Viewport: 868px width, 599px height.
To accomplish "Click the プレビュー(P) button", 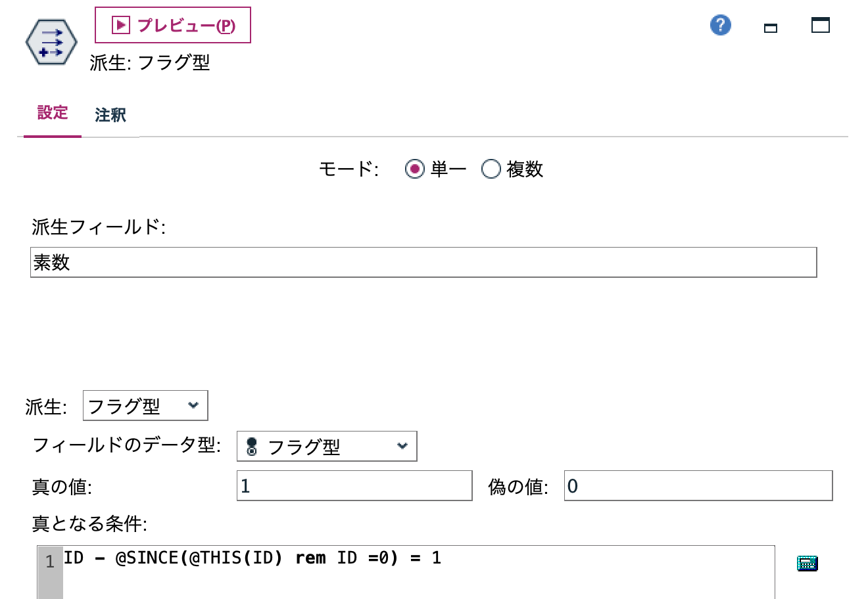I will coord(173,25).
